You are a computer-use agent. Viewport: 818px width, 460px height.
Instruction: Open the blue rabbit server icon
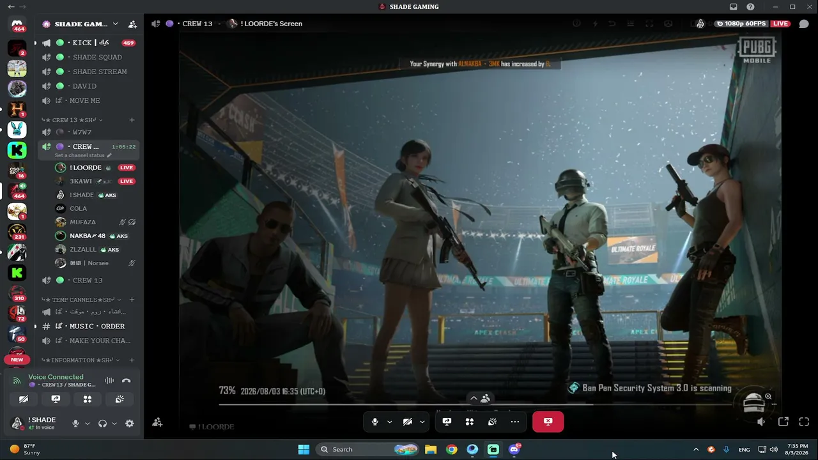17,130
